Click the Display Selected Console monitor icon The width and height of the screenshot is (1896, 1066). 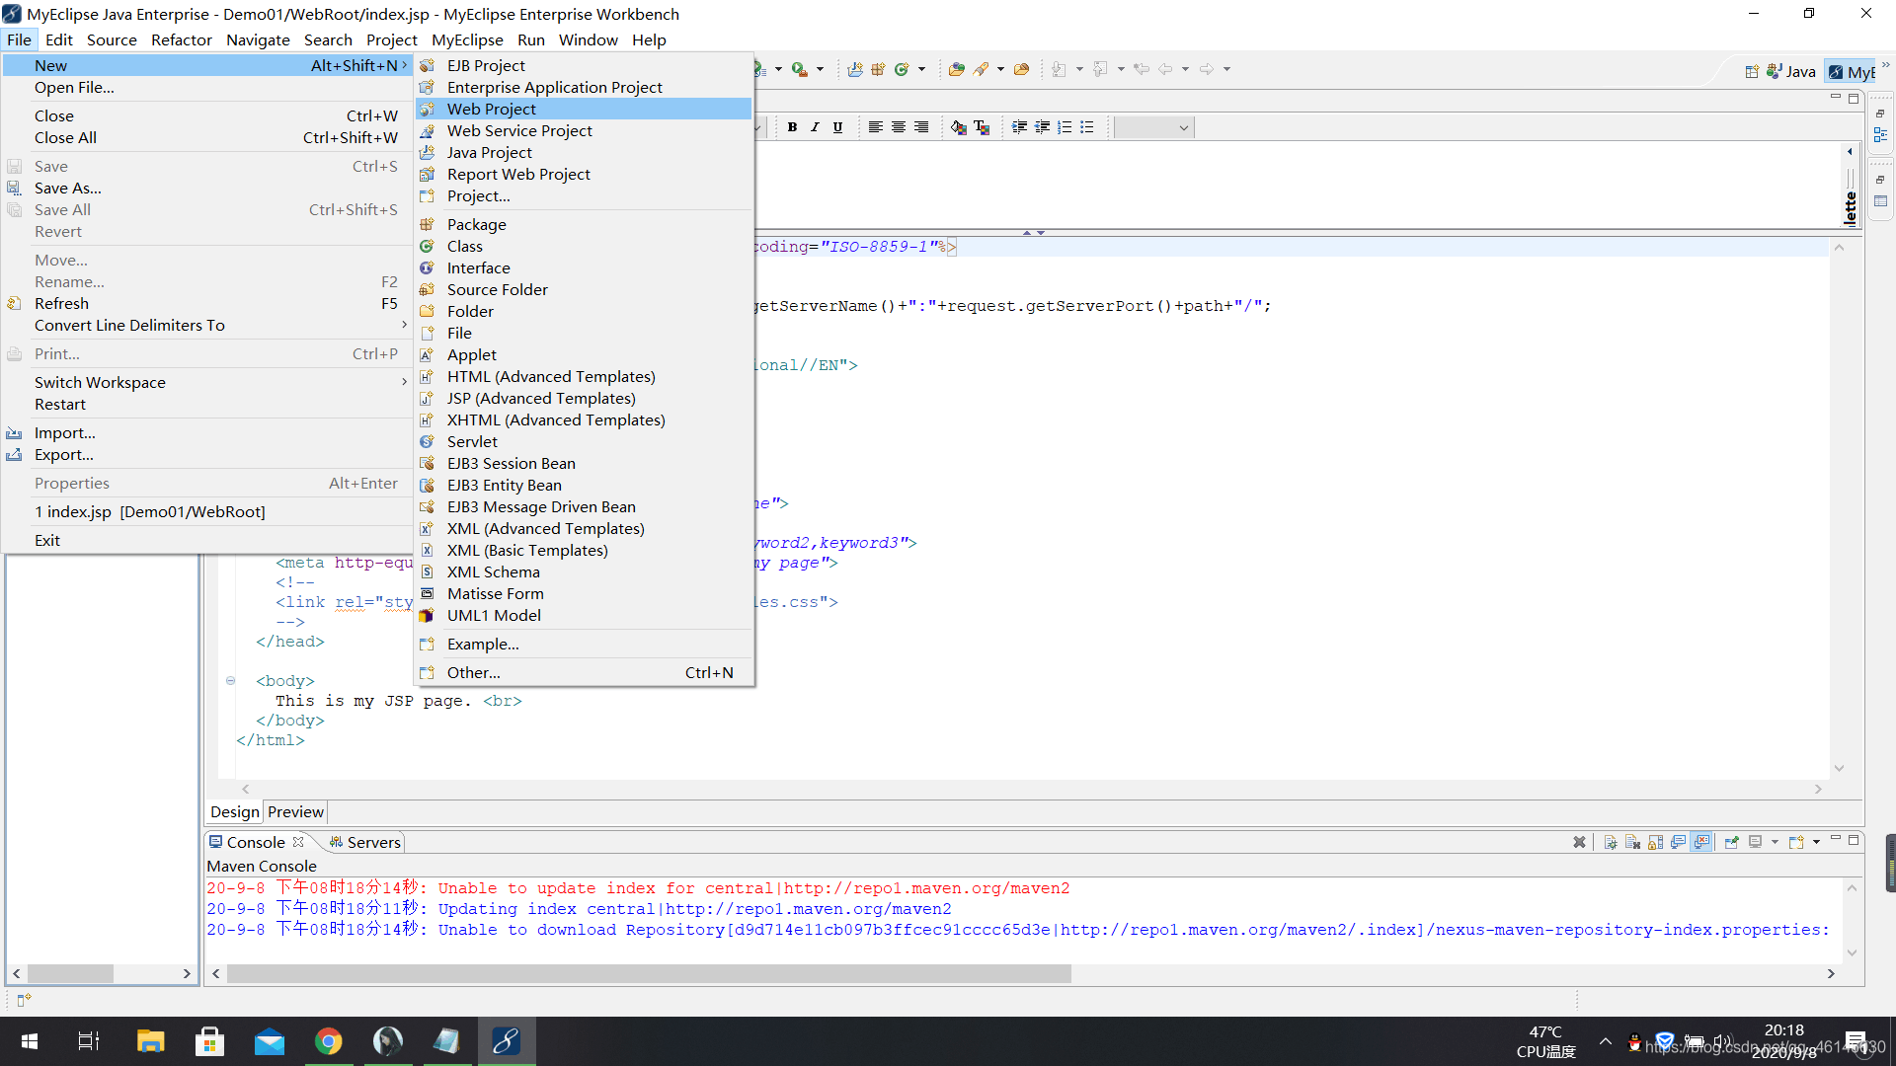1755,842
